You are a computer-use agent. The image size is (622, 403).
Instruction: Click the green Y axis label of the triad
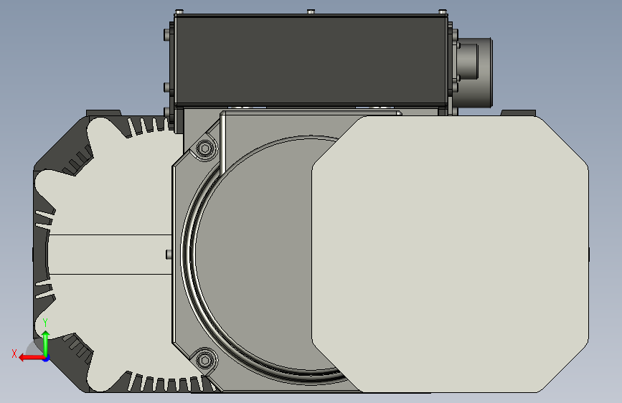point(45,323)
